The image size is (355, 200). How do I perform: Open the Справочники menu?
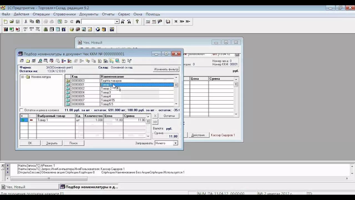[64, 14]
